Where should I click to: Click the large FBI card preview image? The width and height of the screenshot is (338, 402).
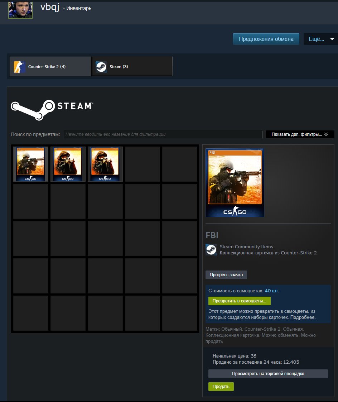pyautogui.click(x=235, y=182)
